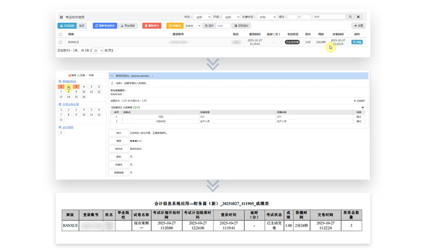This screenshot has width=426, height=250.
Task: Tick the checkbox in the BANXUE row
Action: point(61,42)
